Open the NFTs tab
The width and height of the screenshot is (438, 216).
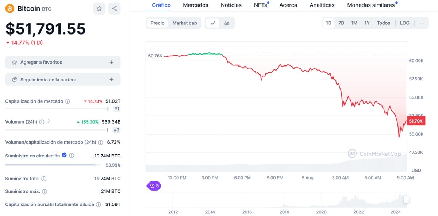point(261,5)
